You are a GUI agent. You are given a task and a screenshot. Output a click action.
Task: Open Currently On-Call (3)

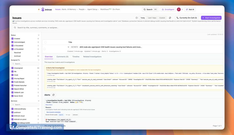tap(187, 18)
